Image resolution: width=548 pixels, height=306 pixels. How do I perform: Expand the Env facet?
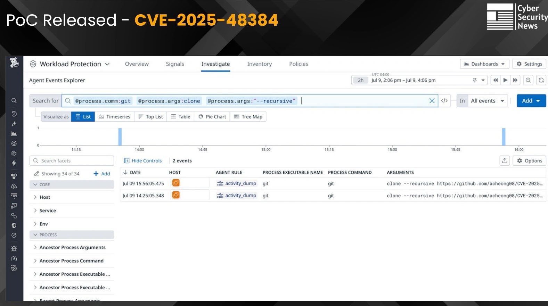[x=72, y=224]
